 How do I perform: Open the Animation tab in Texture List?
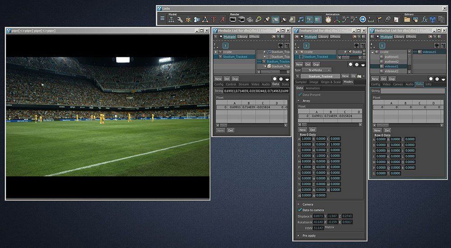pos(313,88)
